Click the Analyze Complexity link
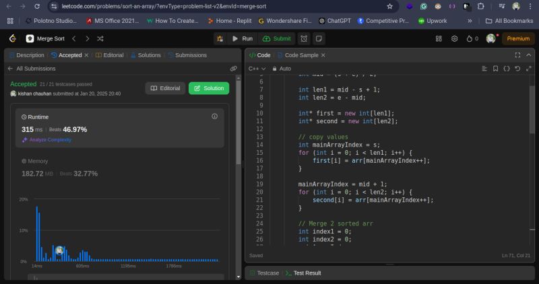 pyautogui.click(x=46, y=140)
